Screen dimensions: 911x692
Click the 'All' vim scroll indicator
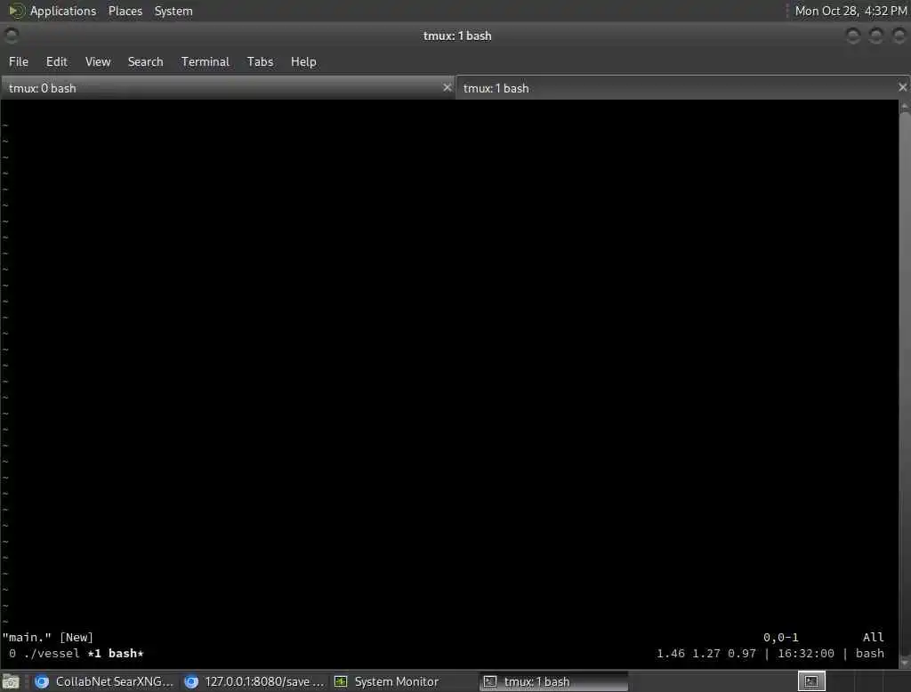pos(874,638)
